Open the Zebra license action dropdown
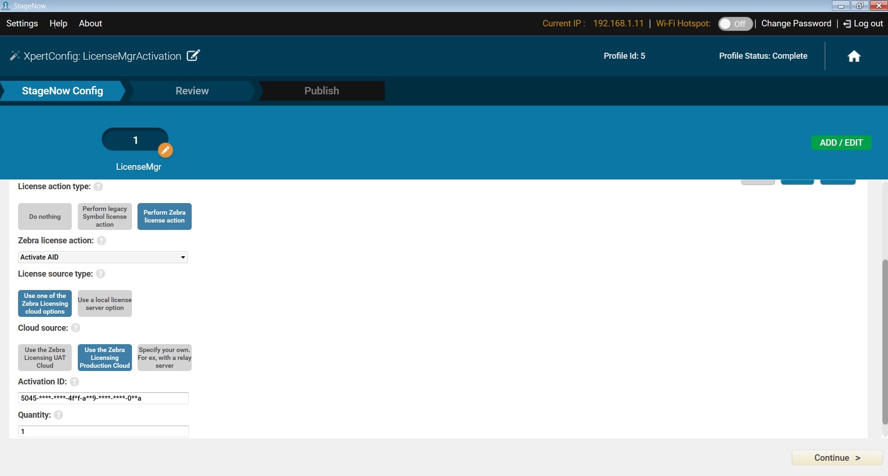Viewport: 888px width, 476px height. point(103,257)
